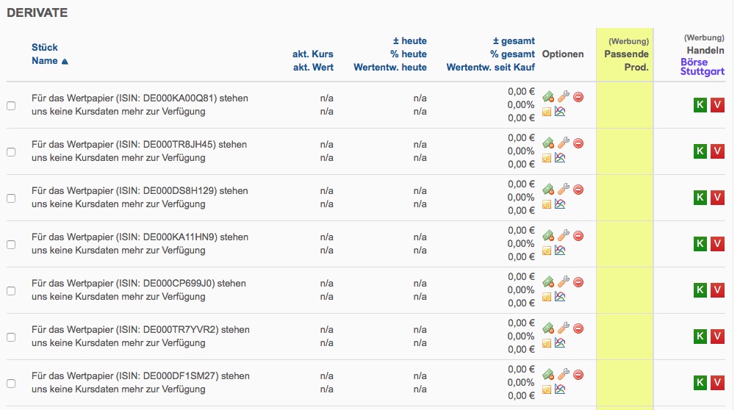
Task: Select the checkbox for ISIN DE000DS8H129
Action: (11, 198)
